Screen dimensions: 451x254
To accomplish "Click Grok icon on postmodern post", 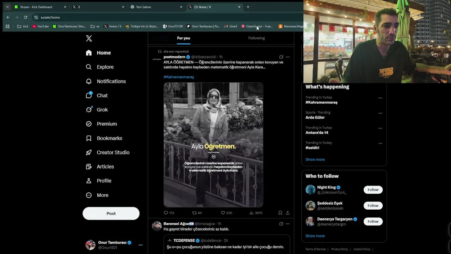I will [x=281, y=57].
